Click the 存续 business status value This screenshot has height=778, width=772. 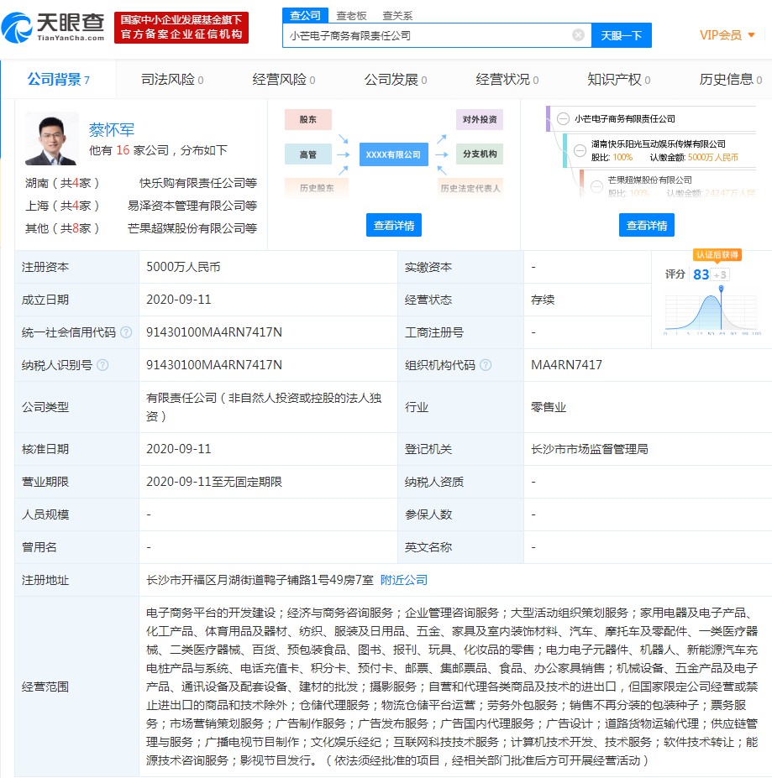pos(543,300)
